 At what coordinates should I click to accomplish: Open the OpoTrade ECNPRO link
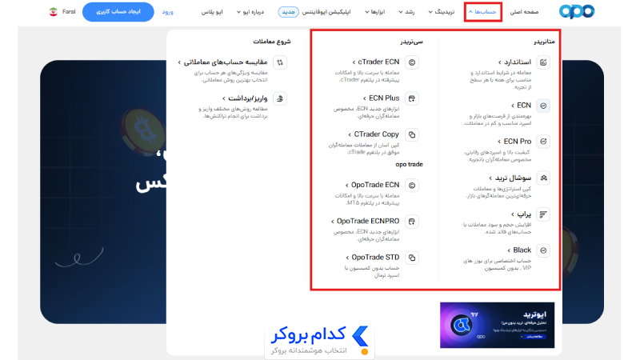366,221
